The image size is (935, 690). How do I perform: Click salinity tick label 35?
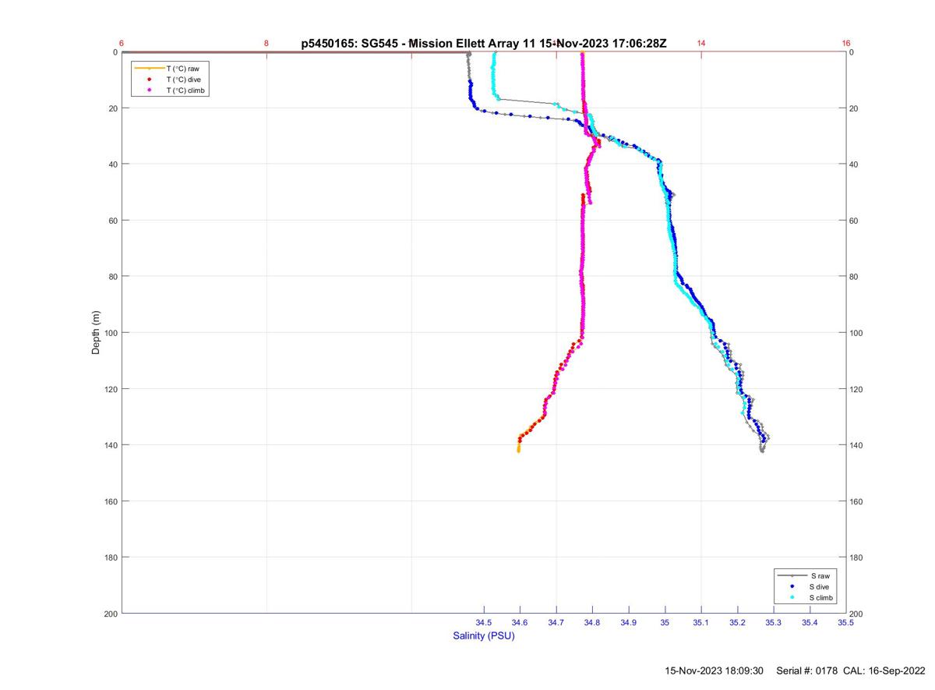coord(665,622)
